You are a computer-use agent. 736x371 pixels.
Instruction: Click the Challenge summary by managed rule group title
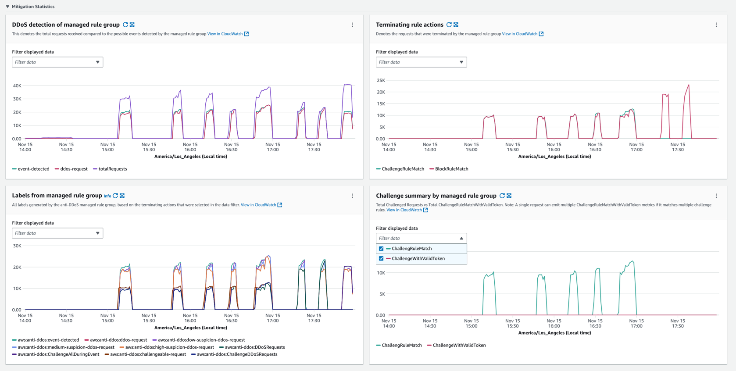[436, 196]
